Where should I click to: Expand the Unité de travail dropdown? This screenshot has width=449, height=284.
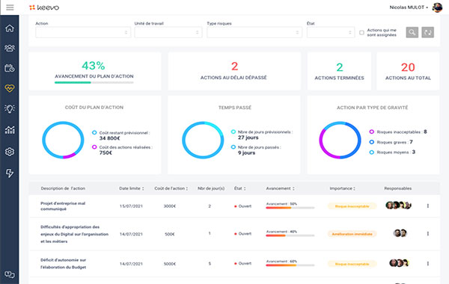click(x=168, y=33)
